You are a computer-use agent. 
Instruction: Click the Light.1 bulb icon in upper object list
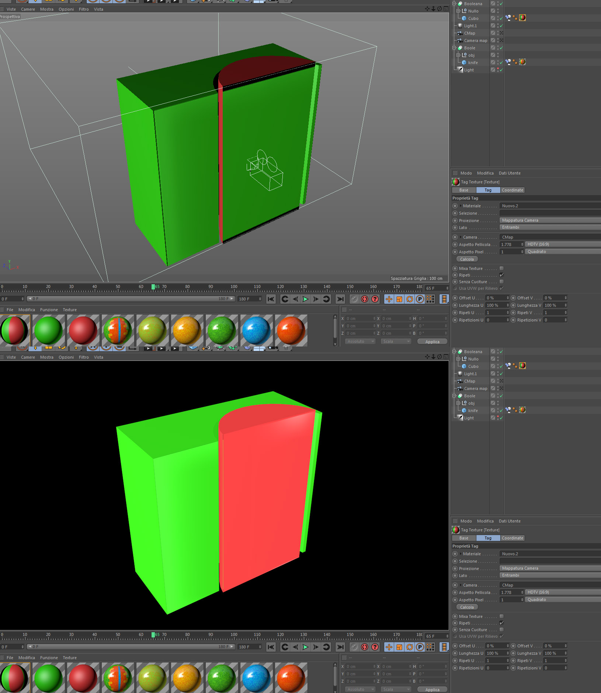pos(460,26)
